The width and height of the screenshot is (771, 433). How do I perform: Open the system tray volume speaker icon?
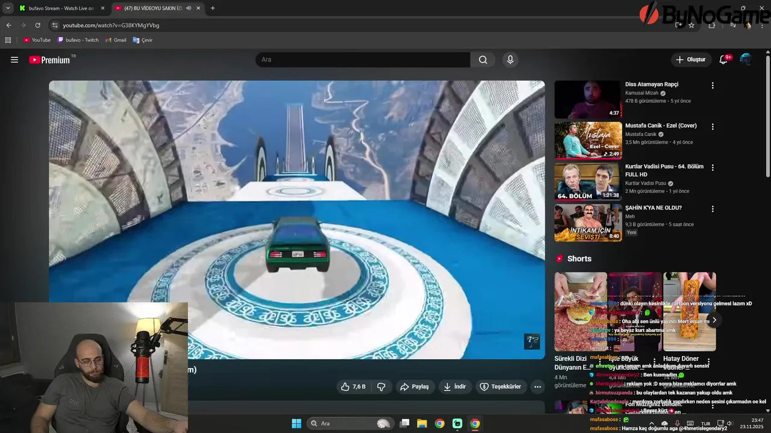coord(729,423)
